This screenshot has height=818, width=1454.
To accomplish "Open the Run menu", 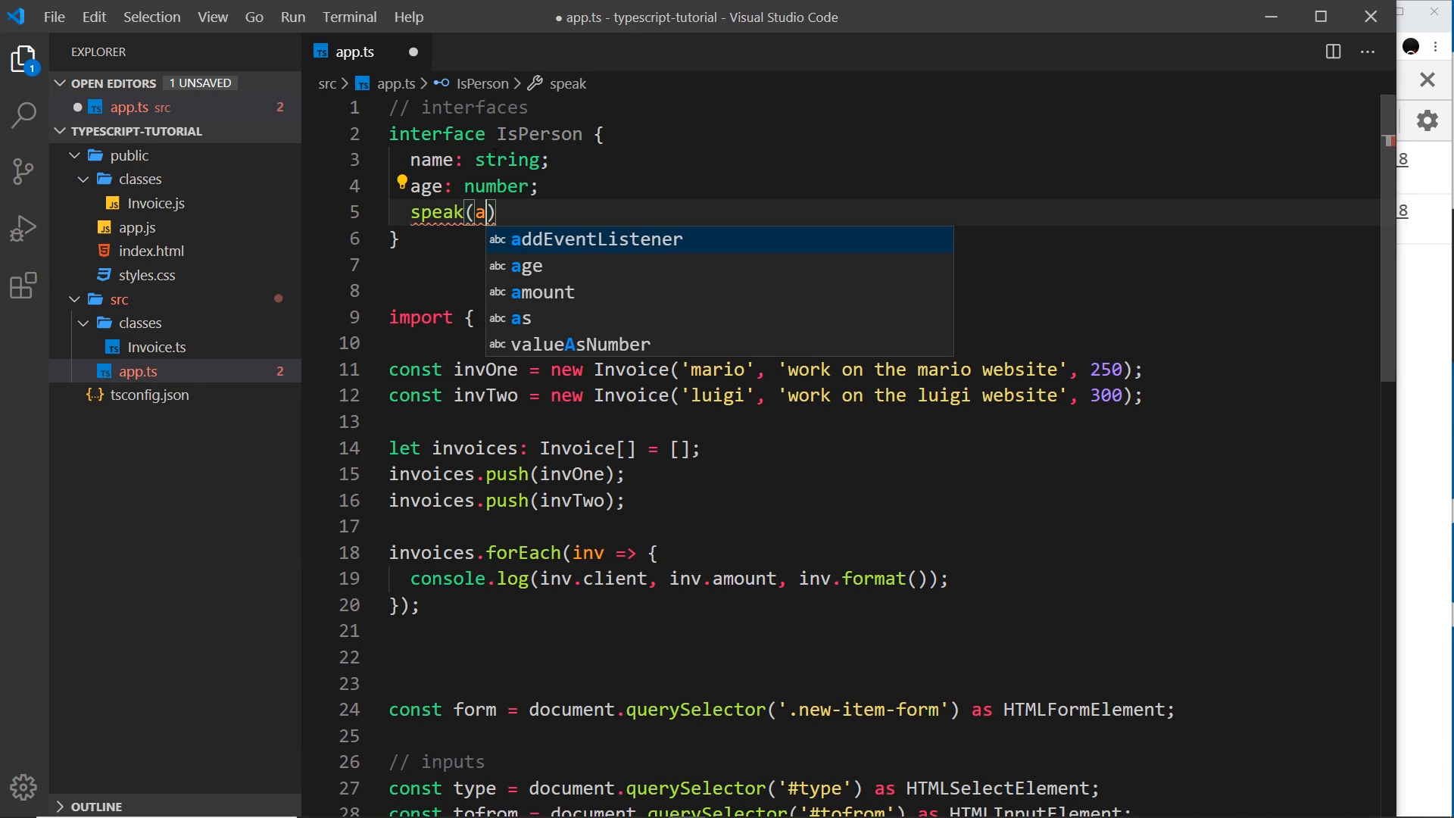I will [292, 17].
